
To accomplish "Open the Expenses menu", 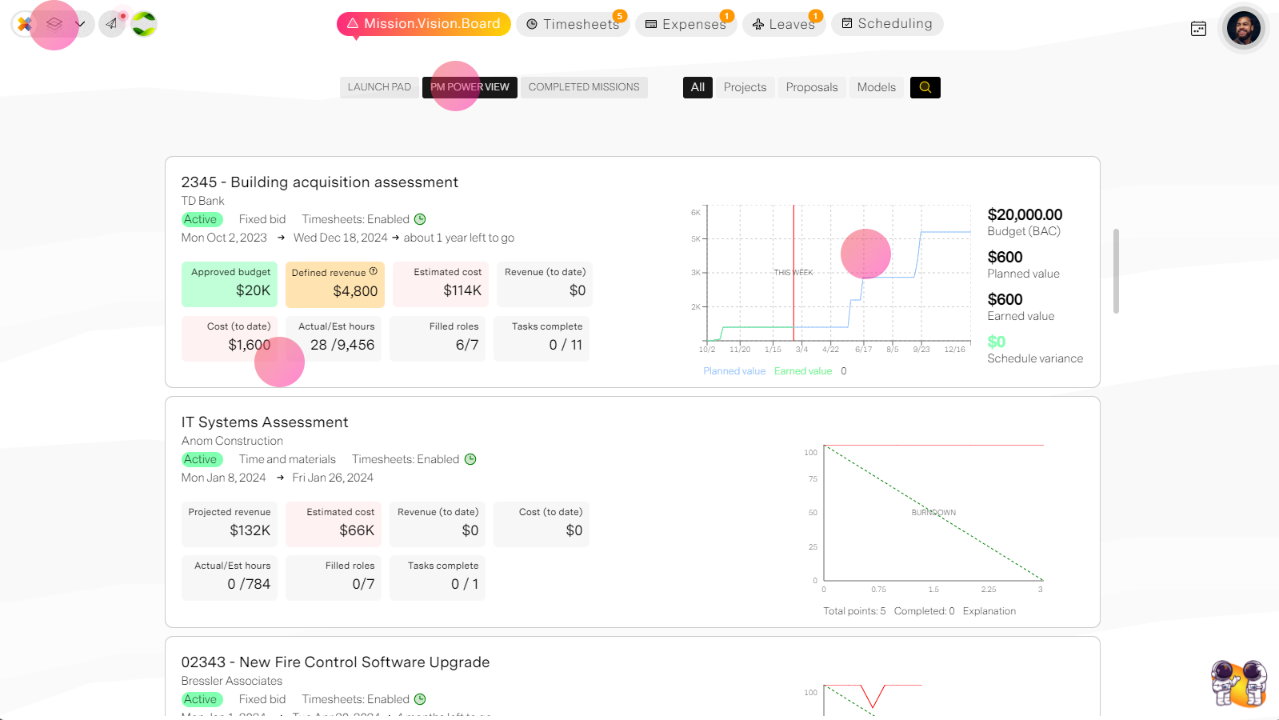I will [685, 24].
